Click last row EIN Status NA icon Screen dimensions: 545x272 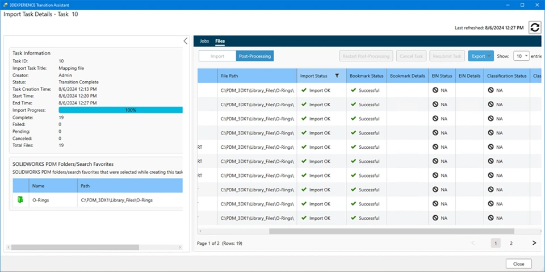point(435,217)
